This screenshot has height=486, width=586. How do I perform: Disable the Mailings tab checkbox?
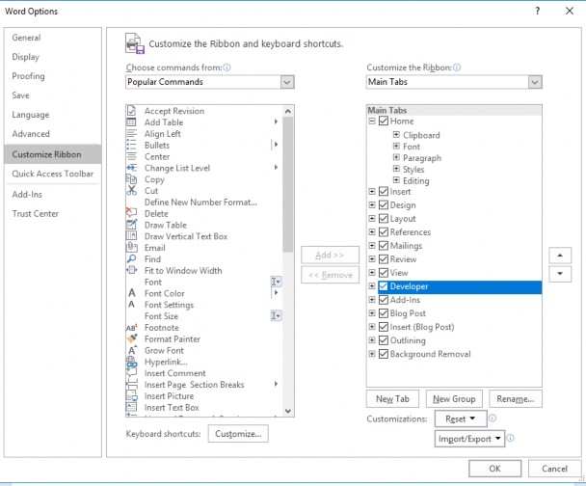(x=384, y=245)
